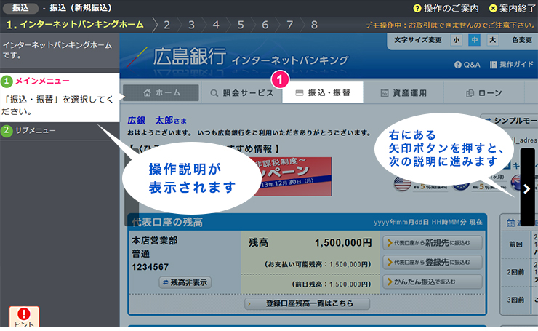Screen dimensions: 538x331
Task: Click the right arrow to advance explanation
Action: click(x=527, y=188)
